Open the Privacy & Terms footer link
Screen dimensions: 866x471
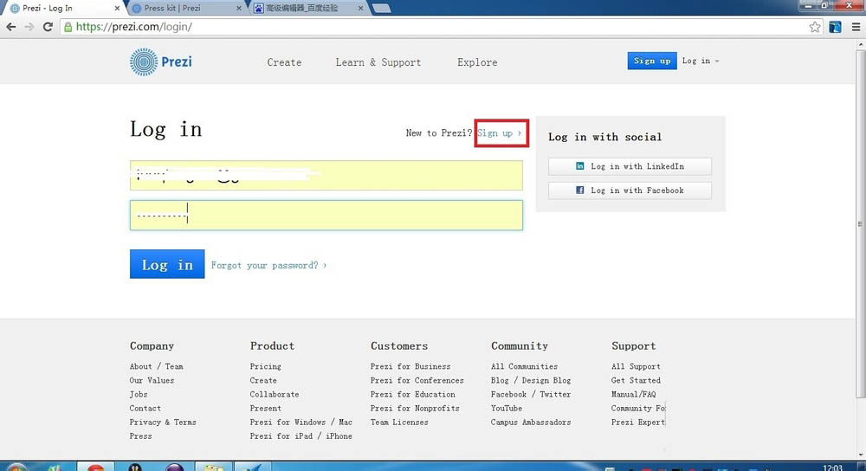click(163, 422)
